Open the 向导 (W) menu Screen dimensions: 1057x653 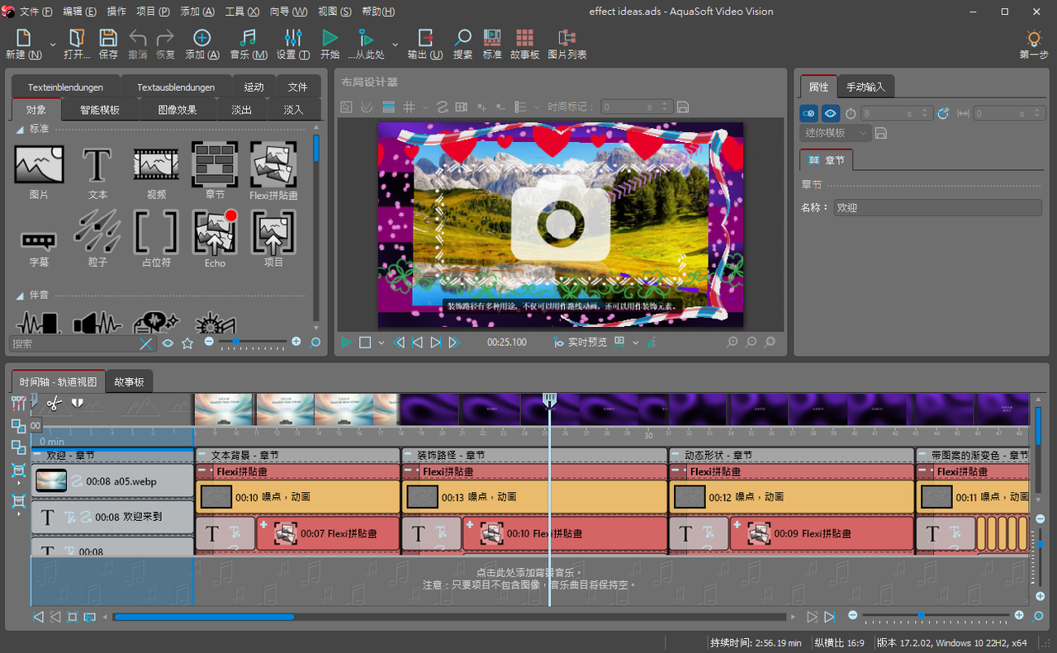(x=288, y=12)
